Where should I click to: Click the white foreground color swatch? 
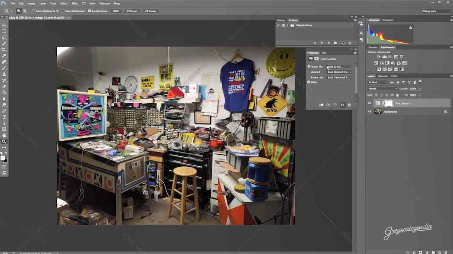click(3, 158)
